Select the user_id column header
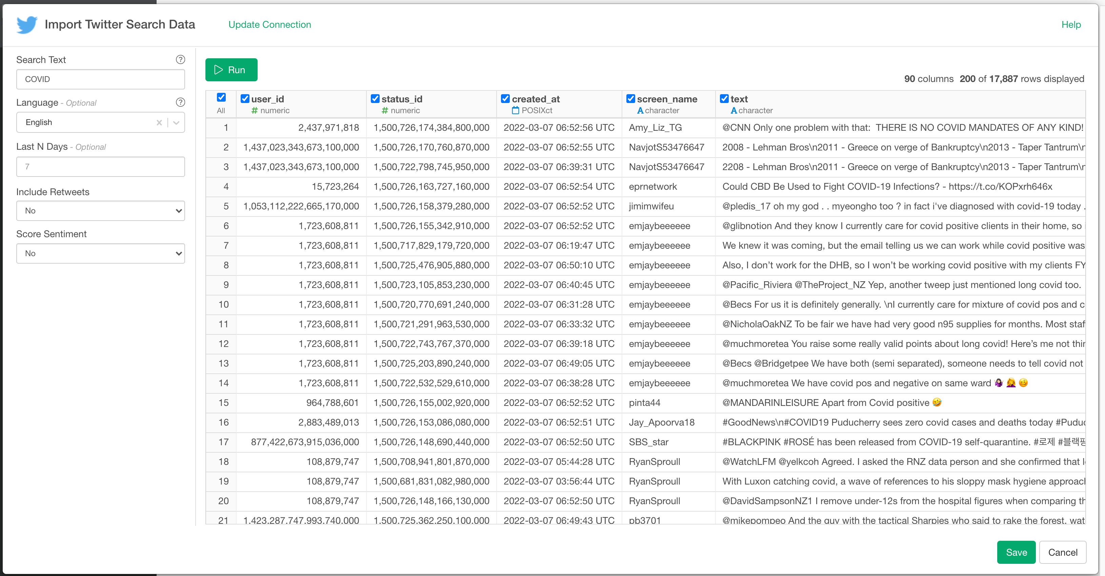The width and height of the screenshot is (1105, 576). [x=268, y=99]
